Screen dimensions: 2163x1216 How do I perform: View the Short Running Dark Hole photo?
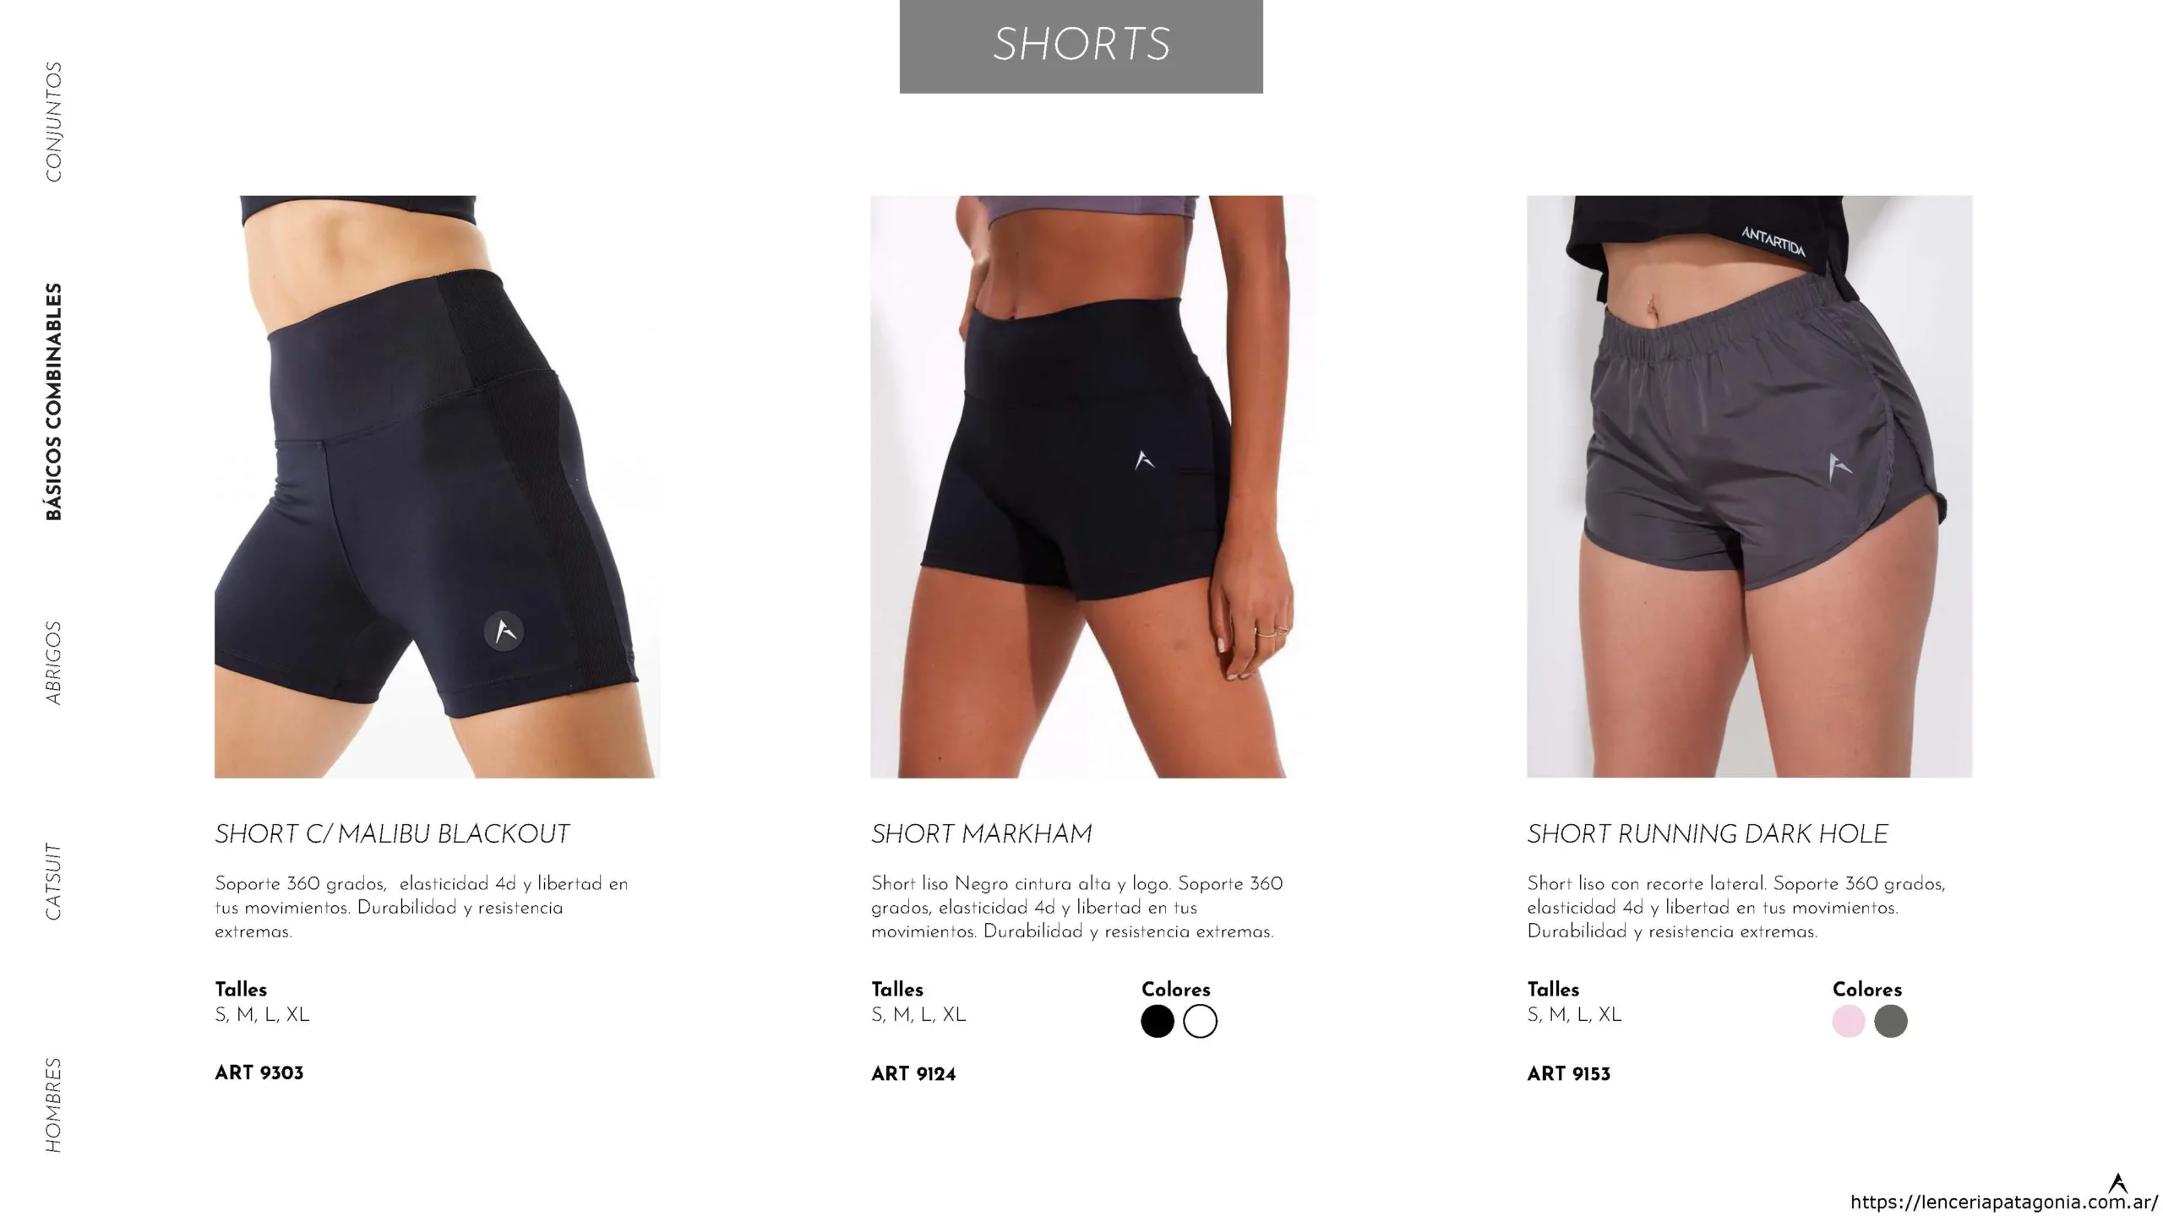[1750, 486]
